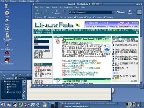Click Mozilla's Back arrow button
The width and height of the screenshot is (144, 108).
click(x=37, y=12)
